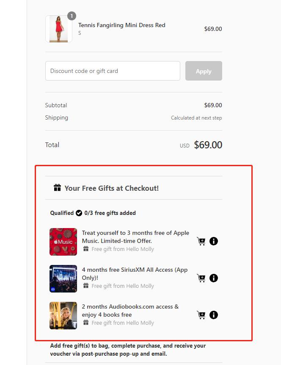Click the Audiobooks.com gift thumbnail
The height and width of the screenshot is (365, 281).
click(x=63, y=315)
